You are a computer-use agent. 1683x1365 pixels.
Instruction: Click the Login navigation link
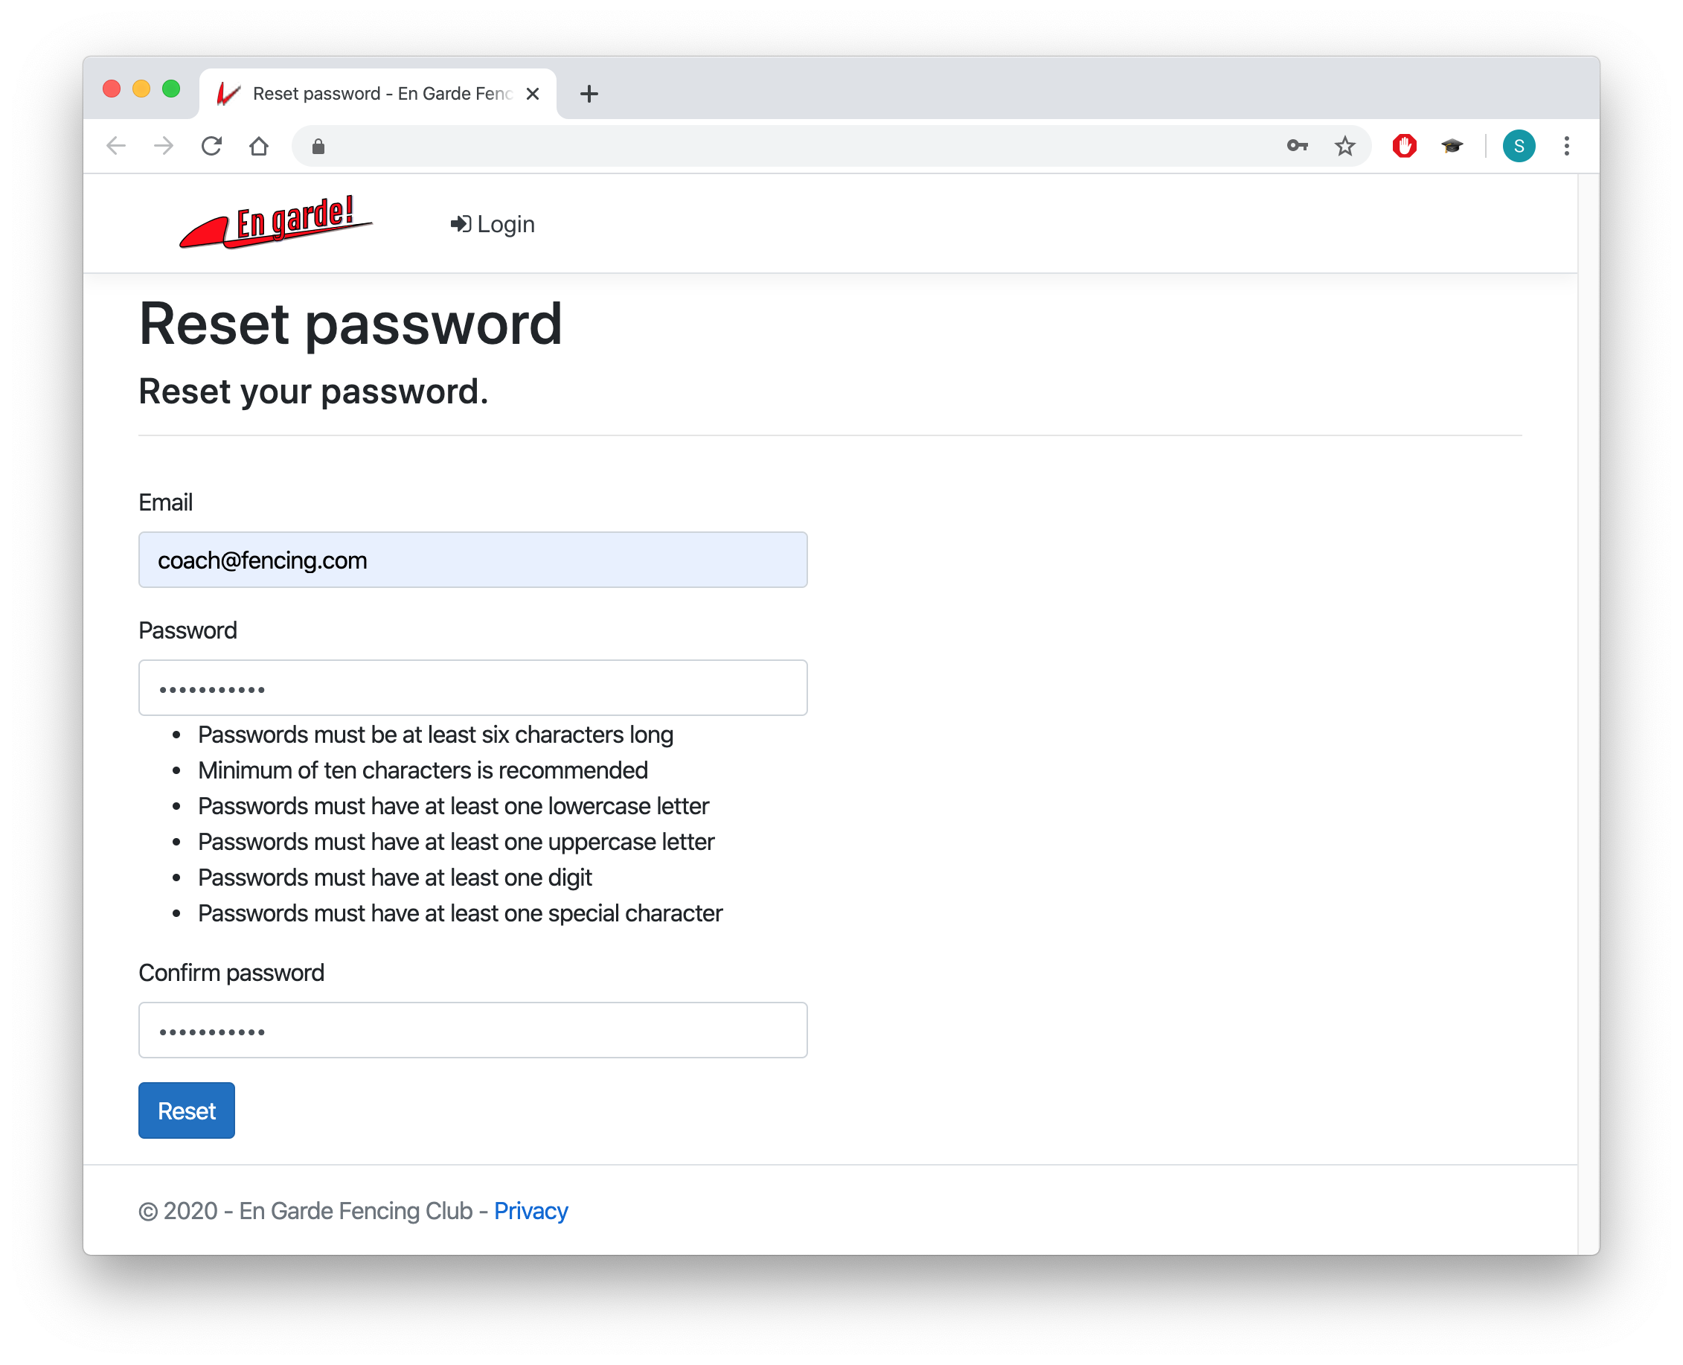pos(493,225)
